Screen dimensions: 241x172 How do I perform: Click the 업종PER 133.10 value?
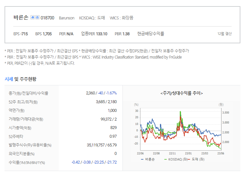click(94, 34)
